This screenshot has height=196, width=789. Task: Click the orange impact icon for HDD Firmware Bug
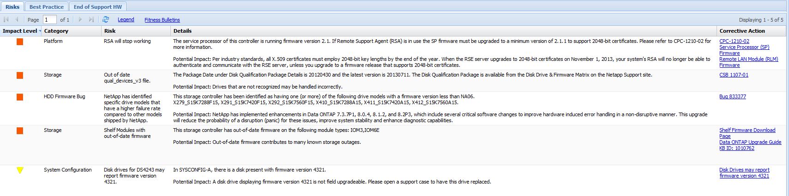coord(20,97)
